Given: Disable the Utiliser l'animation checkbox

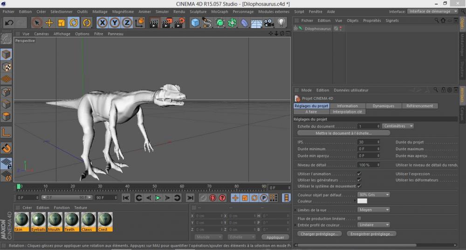Looking at the screenshot, I should click(359, 174).
